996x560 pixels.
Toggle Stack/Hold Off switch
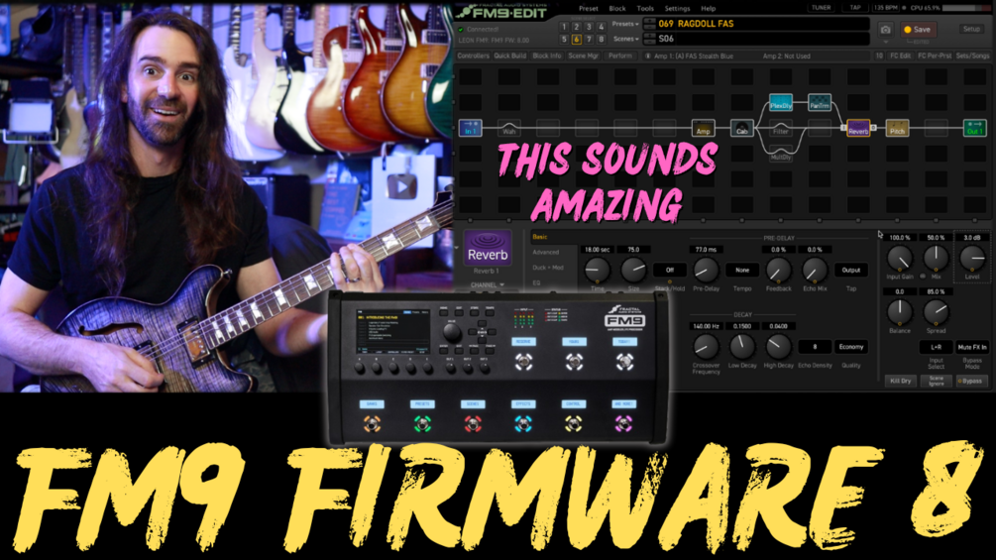(x=670, y=270)
